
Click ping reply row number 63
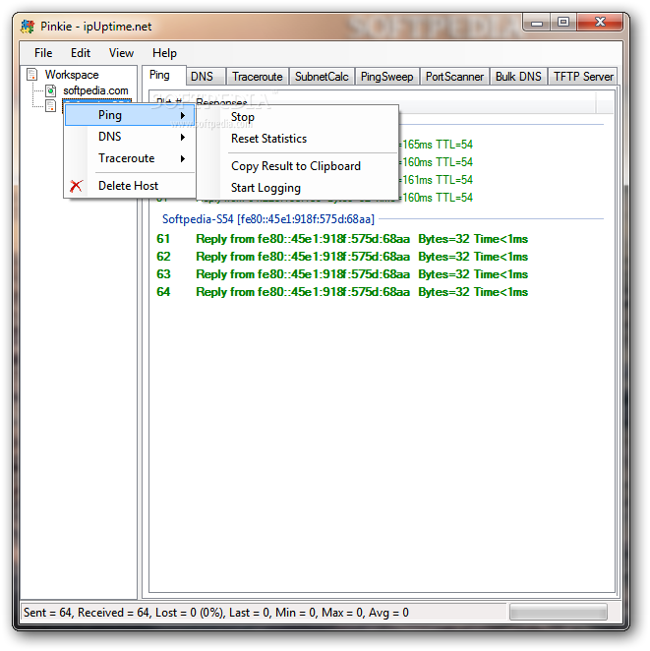click(342, 274)
